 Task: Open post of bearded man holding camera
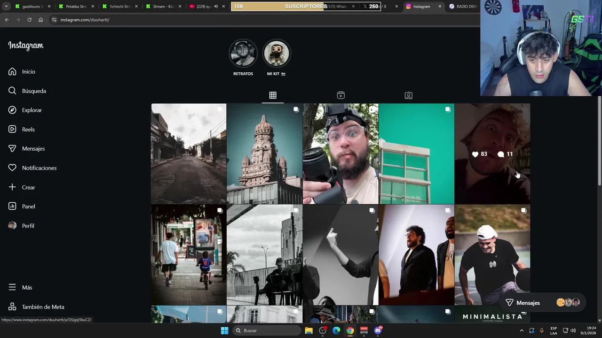pyautogui.click(x=341, y=154)
